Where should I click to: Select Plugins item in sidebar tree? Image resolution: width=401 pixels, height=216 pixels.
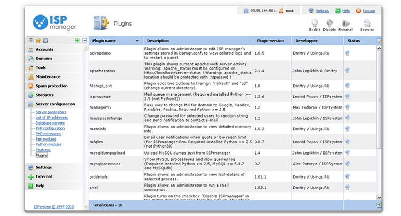coord(41,155)
